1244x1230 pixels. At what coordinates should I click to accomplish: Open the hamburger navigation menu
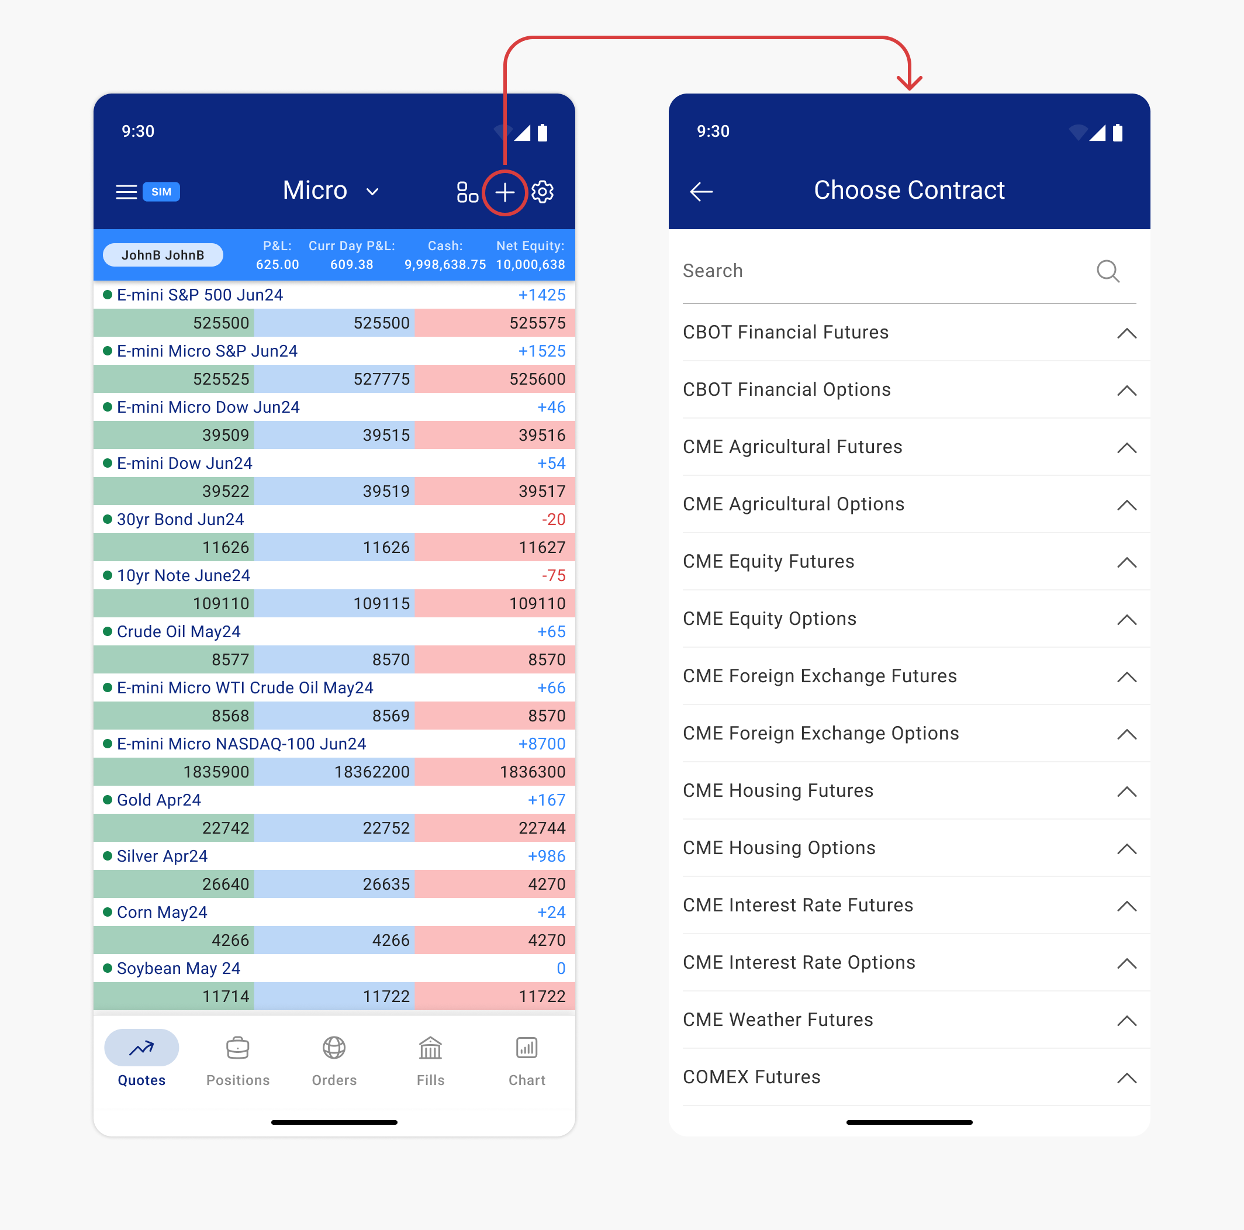(x=126, y=191)
